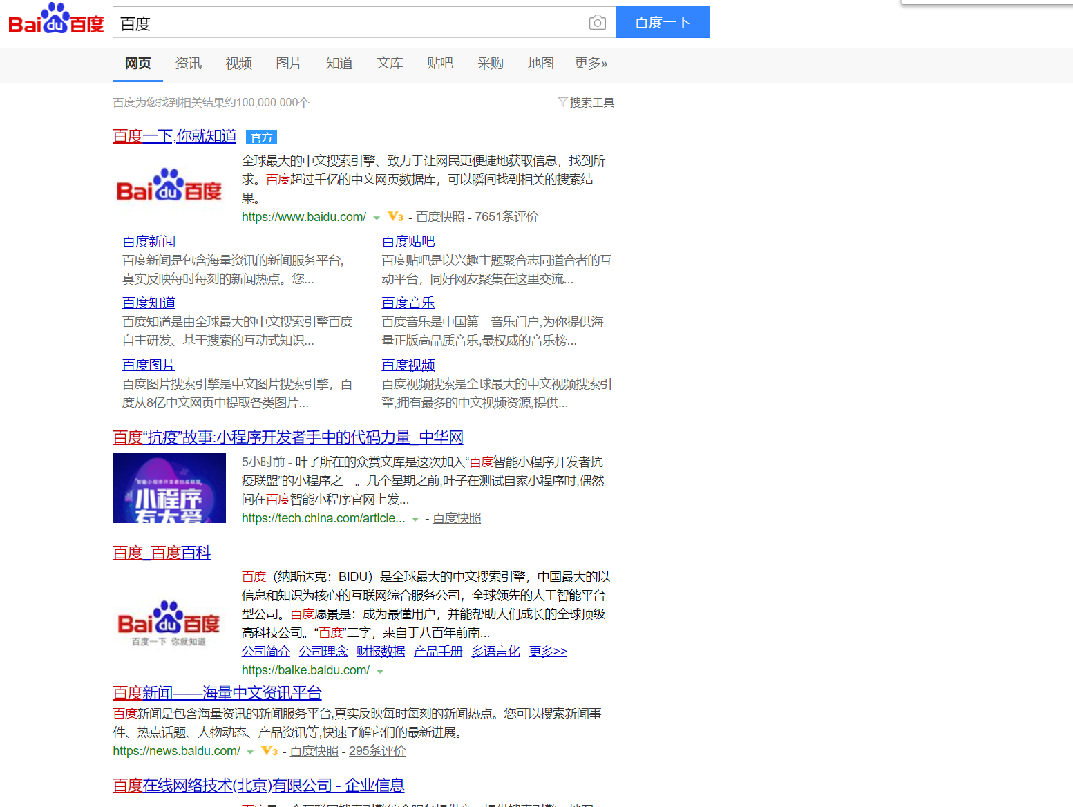Click 百度贴吧 description text below sitelink
The width and height of the screenshot is (1073, 807).
tap(497, 270)
